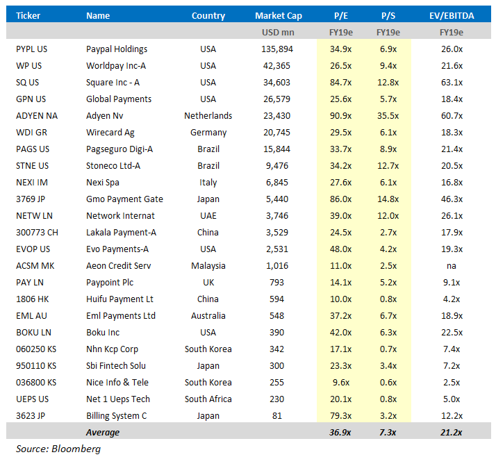
Task: Click Paypoint Plc name cell
Action: tap(110, 283)
